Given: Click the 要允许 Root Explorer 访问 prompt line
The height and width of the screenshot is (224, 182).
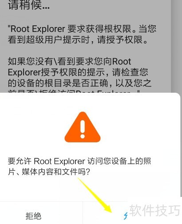Looking at the screenshot, I should coord(79,161).
